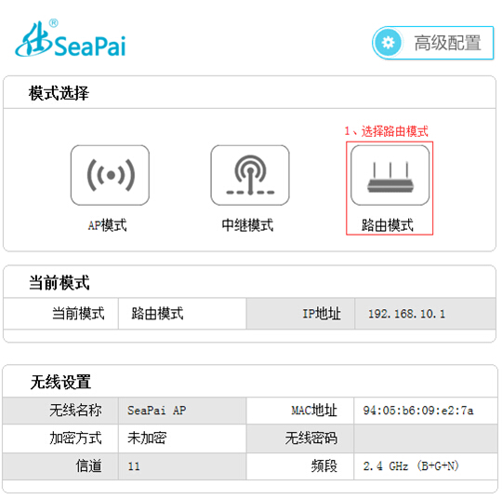The image size is (502, 499).
Task: Click the 中继模式 text label
Action: 247,225
